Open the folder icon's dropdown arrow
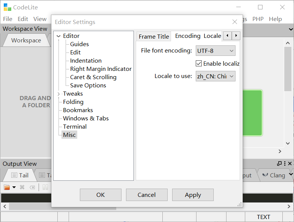Image resolution: width=294 pixels, height=222 pixels. [x=14, y=187]
